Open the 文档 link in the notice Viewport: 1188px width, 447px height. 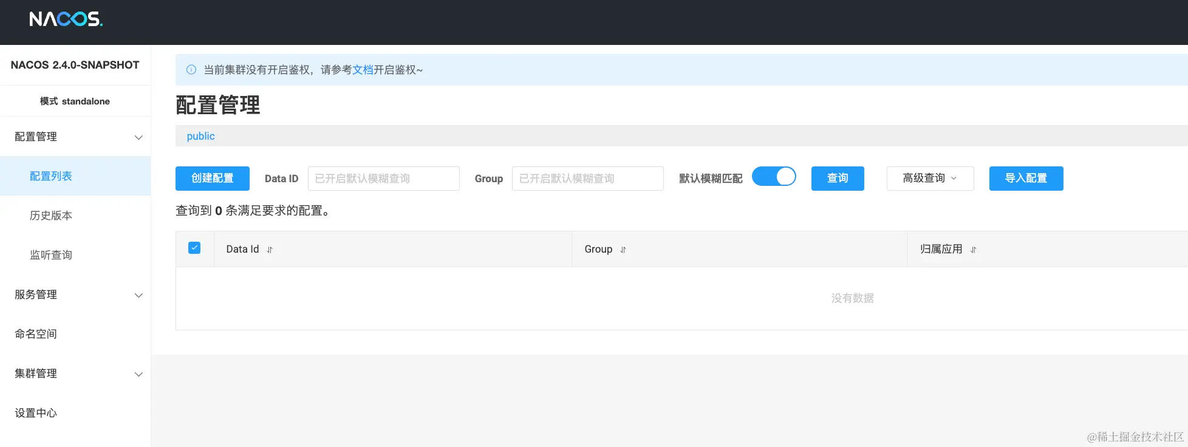tap(363, 70)
